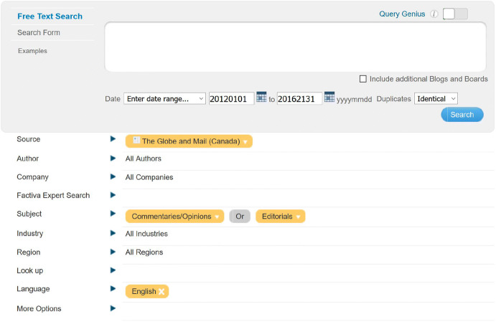Open the Duplicates Identical dropdown
This screenshot has width=496, height=322.
tap(436, 99)
